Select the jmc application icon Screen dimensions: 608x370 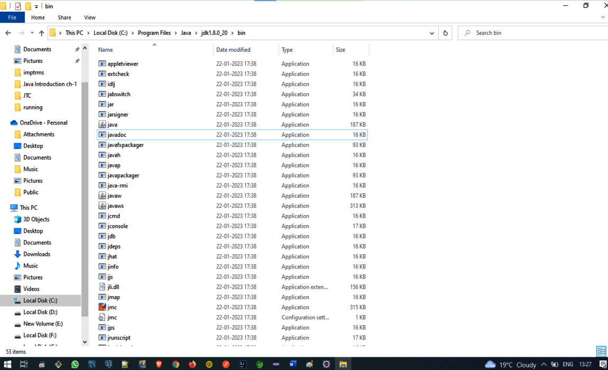click(x=103, y=307)
